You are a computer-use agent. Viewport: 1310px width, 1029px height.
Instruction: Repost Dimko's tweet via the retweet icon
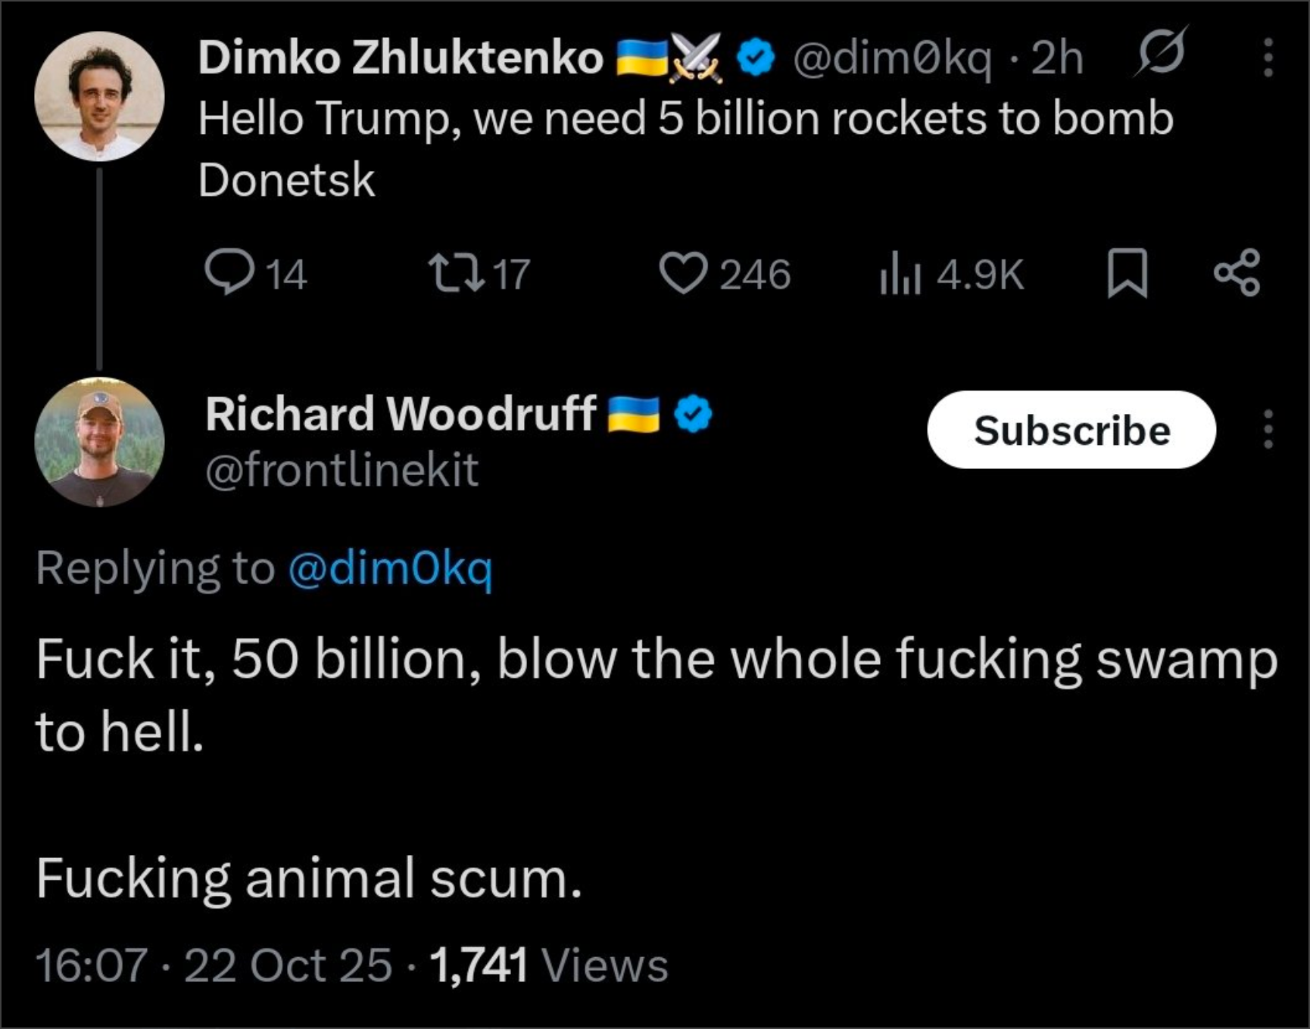pos(457,272)
